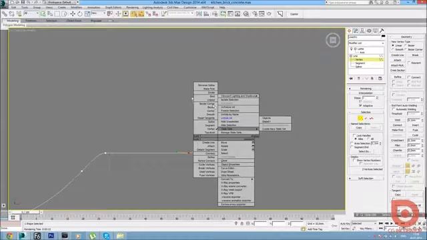Image resolution: width=427 pixels, height=240 pixels.
Task: Open State Sets submenu in quad menu
Action: (239, 129)
